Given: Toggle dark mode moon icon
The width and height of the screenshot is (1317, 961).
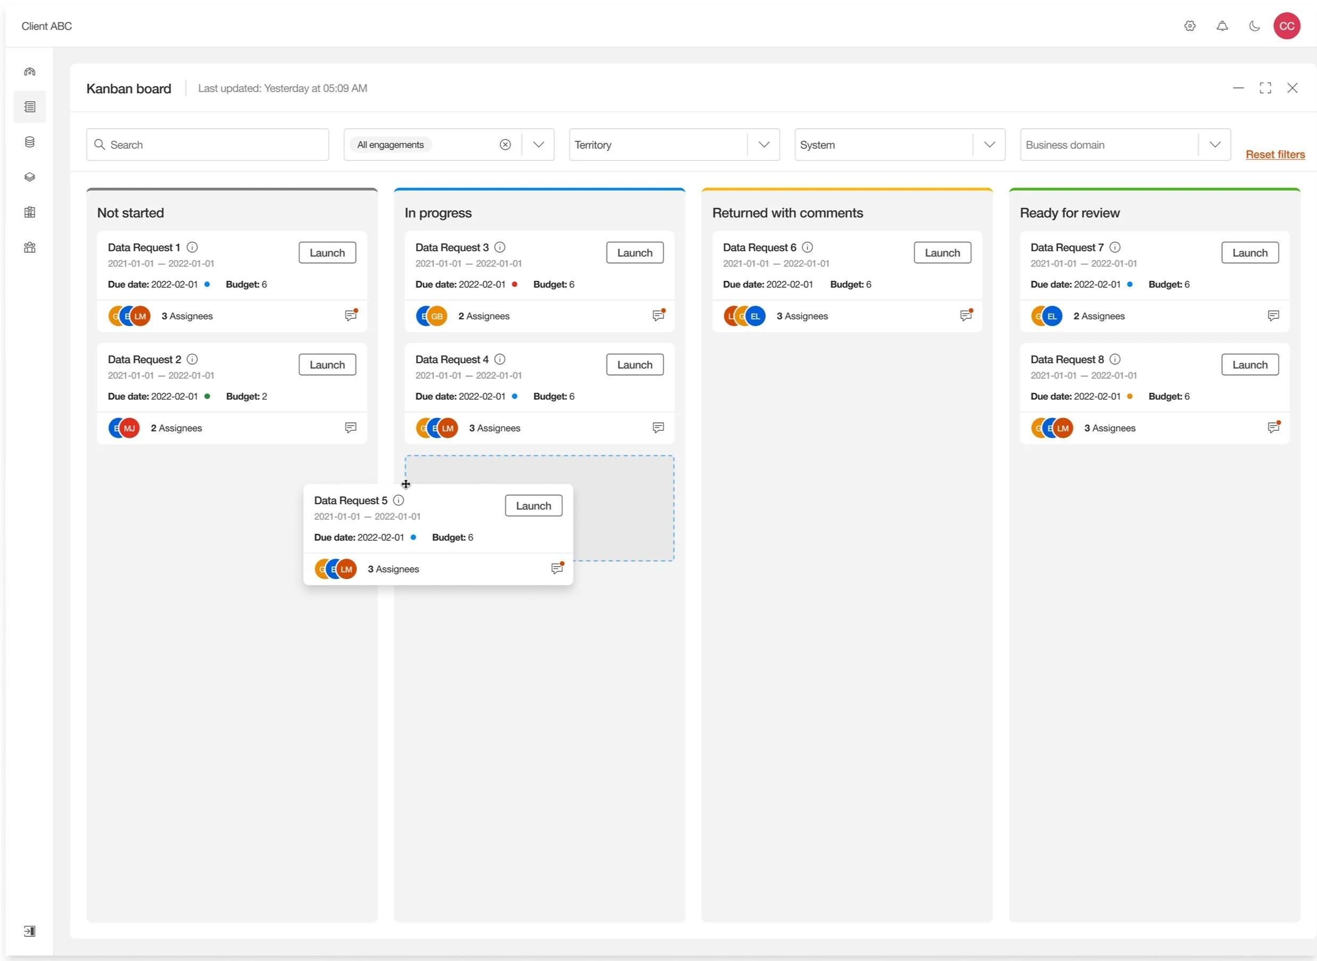Looking at the screenshot, I should [1254, 26].
